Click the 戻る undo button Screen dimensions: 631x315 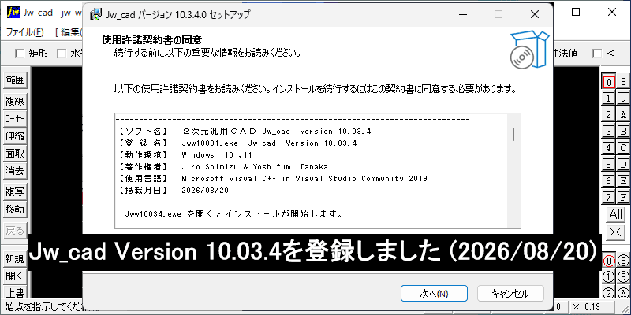click(15, 231)
